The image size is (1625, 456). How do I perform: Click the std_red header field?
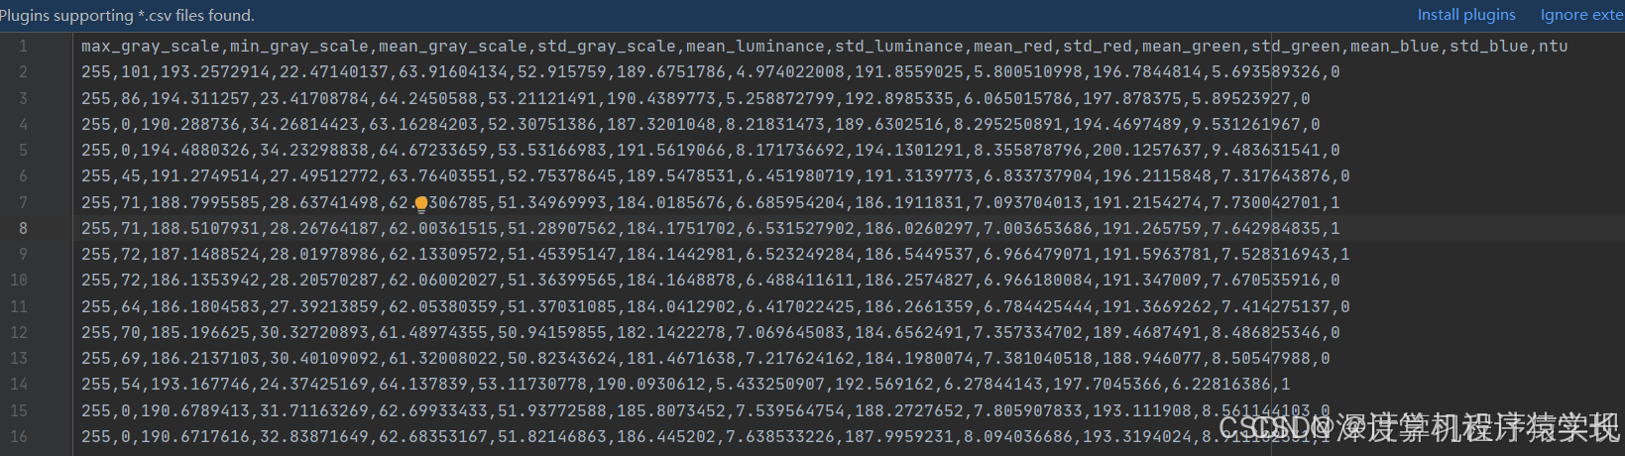pos(1098,47)
